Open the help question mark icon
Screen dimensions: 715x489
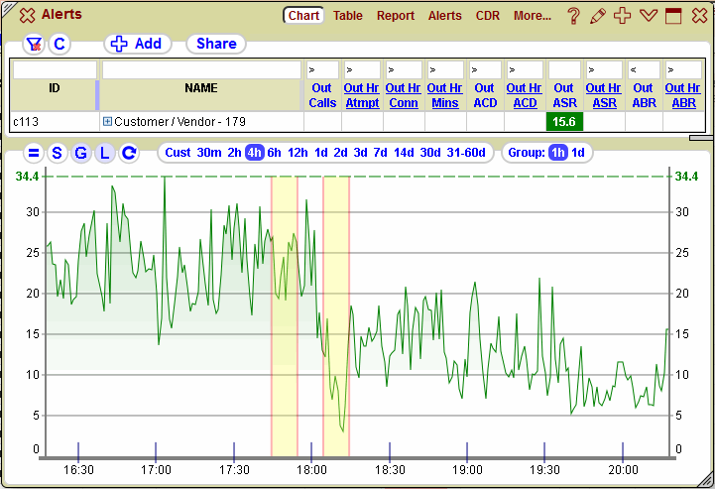pos(573,16)
